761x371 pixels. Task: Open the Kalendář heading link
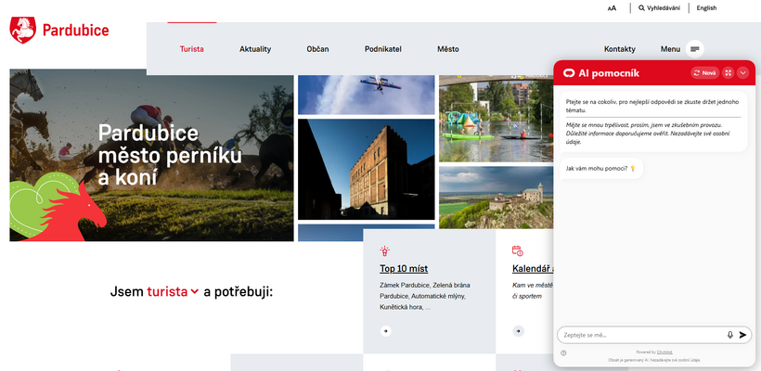pos(533,269)
